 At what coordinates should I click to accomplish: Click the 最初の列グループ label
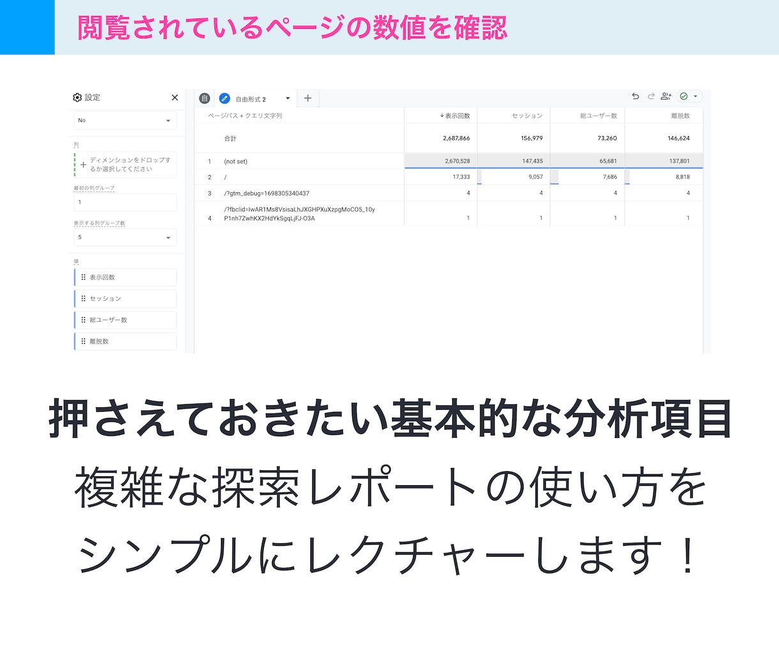[94, 188]
